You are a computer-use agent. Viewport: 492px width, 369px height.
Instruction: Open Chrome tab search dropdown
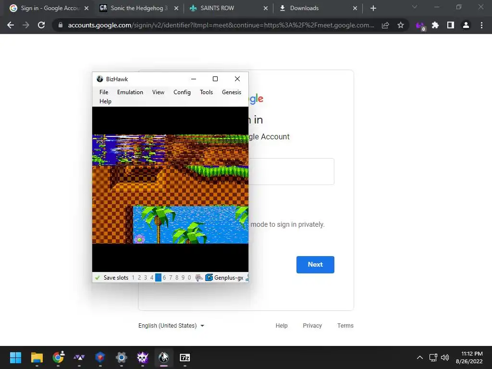click(415, 7)
